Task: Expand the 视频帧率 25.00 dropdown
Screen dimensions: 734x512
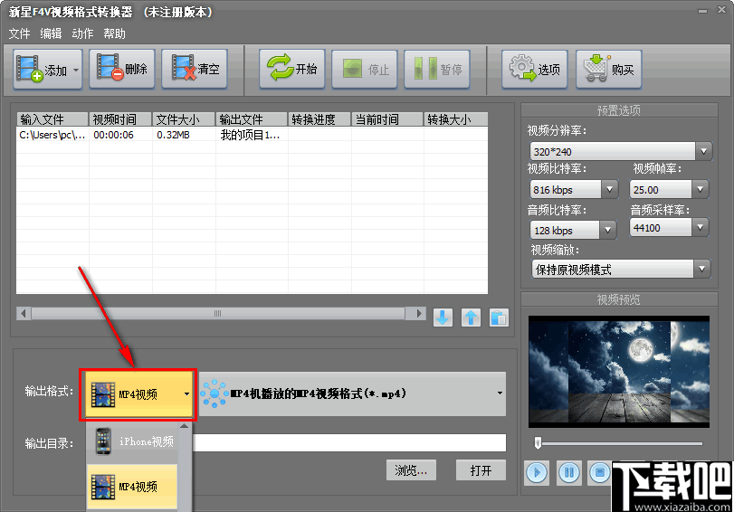Action: click(x=701, y=190)
